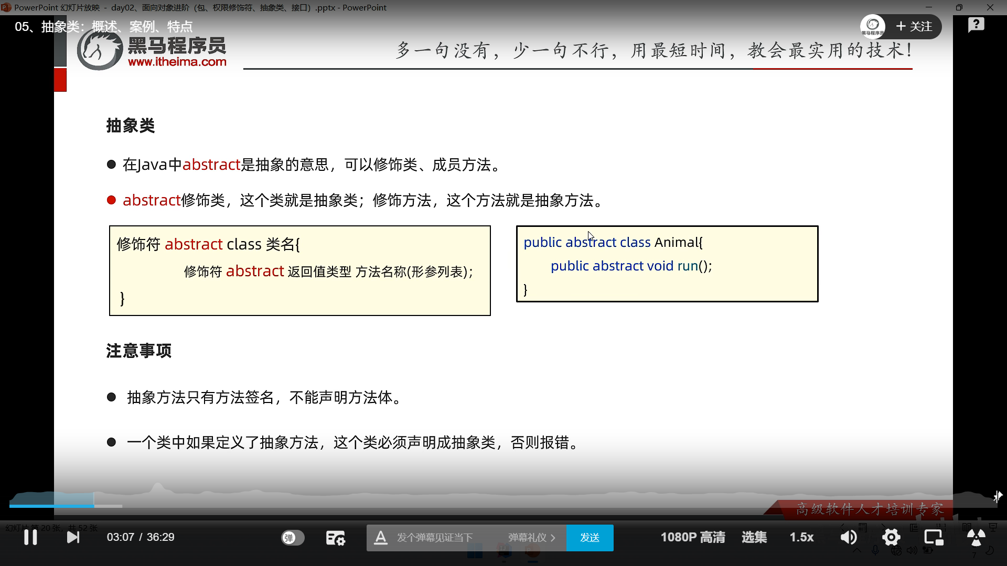Open danmaku display settings icon

(x=335, y=538)
